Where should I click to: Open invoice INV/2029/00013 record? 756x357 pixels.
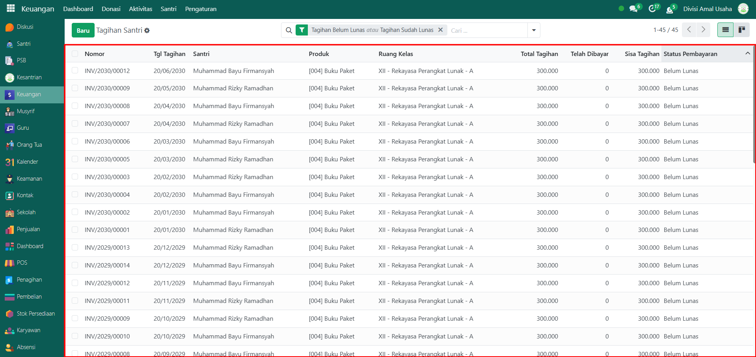107,247
